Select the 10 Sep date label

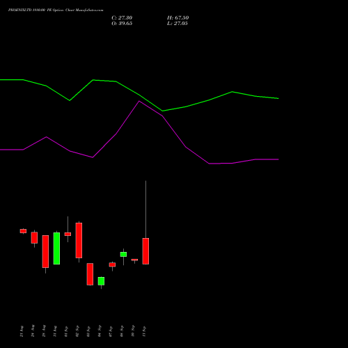pyautogui.click(x=133, y=331)
